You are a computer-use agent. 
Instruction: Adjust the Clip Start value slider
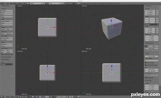[x=152, y=69]
